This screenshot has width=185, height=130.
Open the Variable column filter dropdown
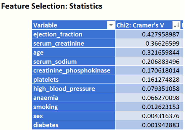coord(111,25)
